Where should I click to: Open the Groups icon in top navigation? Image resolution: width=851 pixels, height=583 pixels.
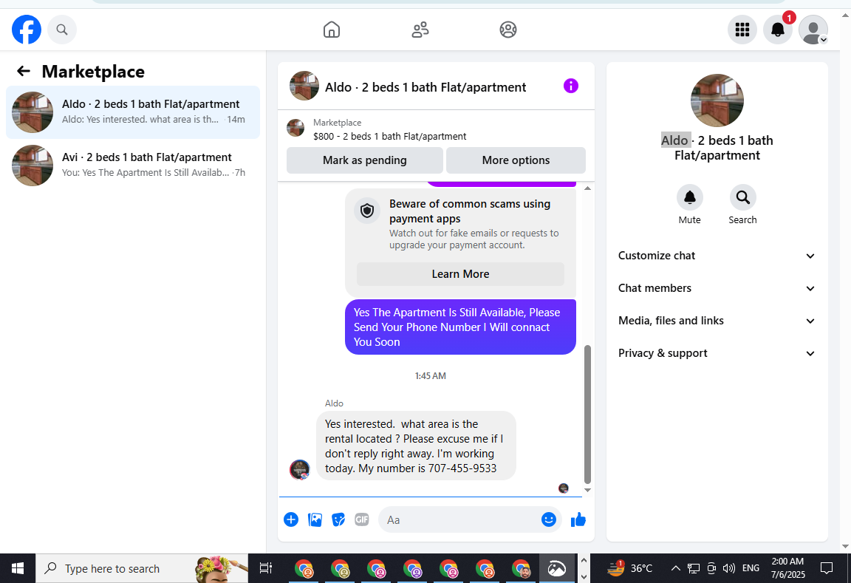[x=508, y=30]
